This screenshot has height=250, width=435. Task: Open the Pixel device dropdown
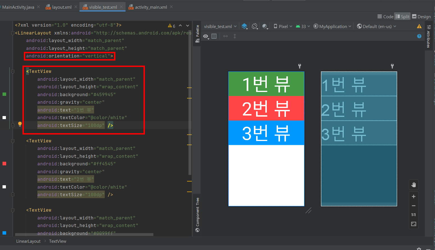[283, 26]
